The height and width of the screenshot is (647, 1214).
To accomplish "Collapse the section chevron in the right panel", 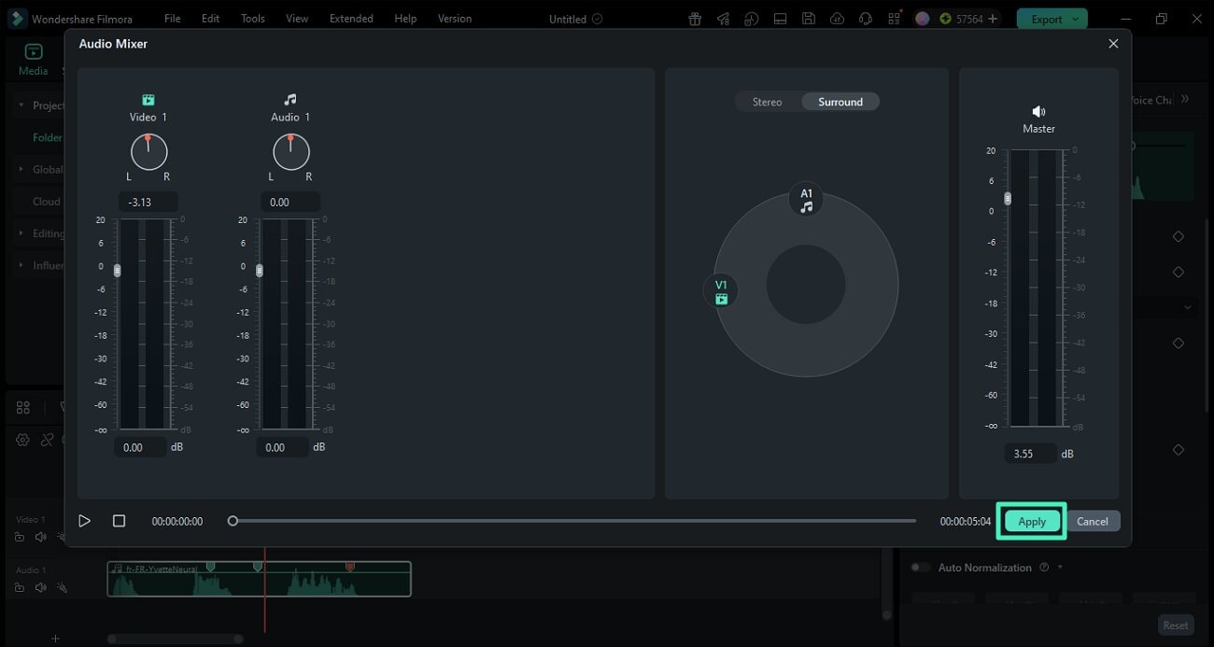I will (x=1188, y=306).
